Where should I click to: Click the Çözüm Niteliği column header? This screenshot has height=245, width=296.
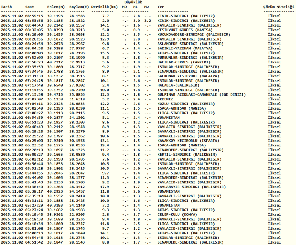279,7
